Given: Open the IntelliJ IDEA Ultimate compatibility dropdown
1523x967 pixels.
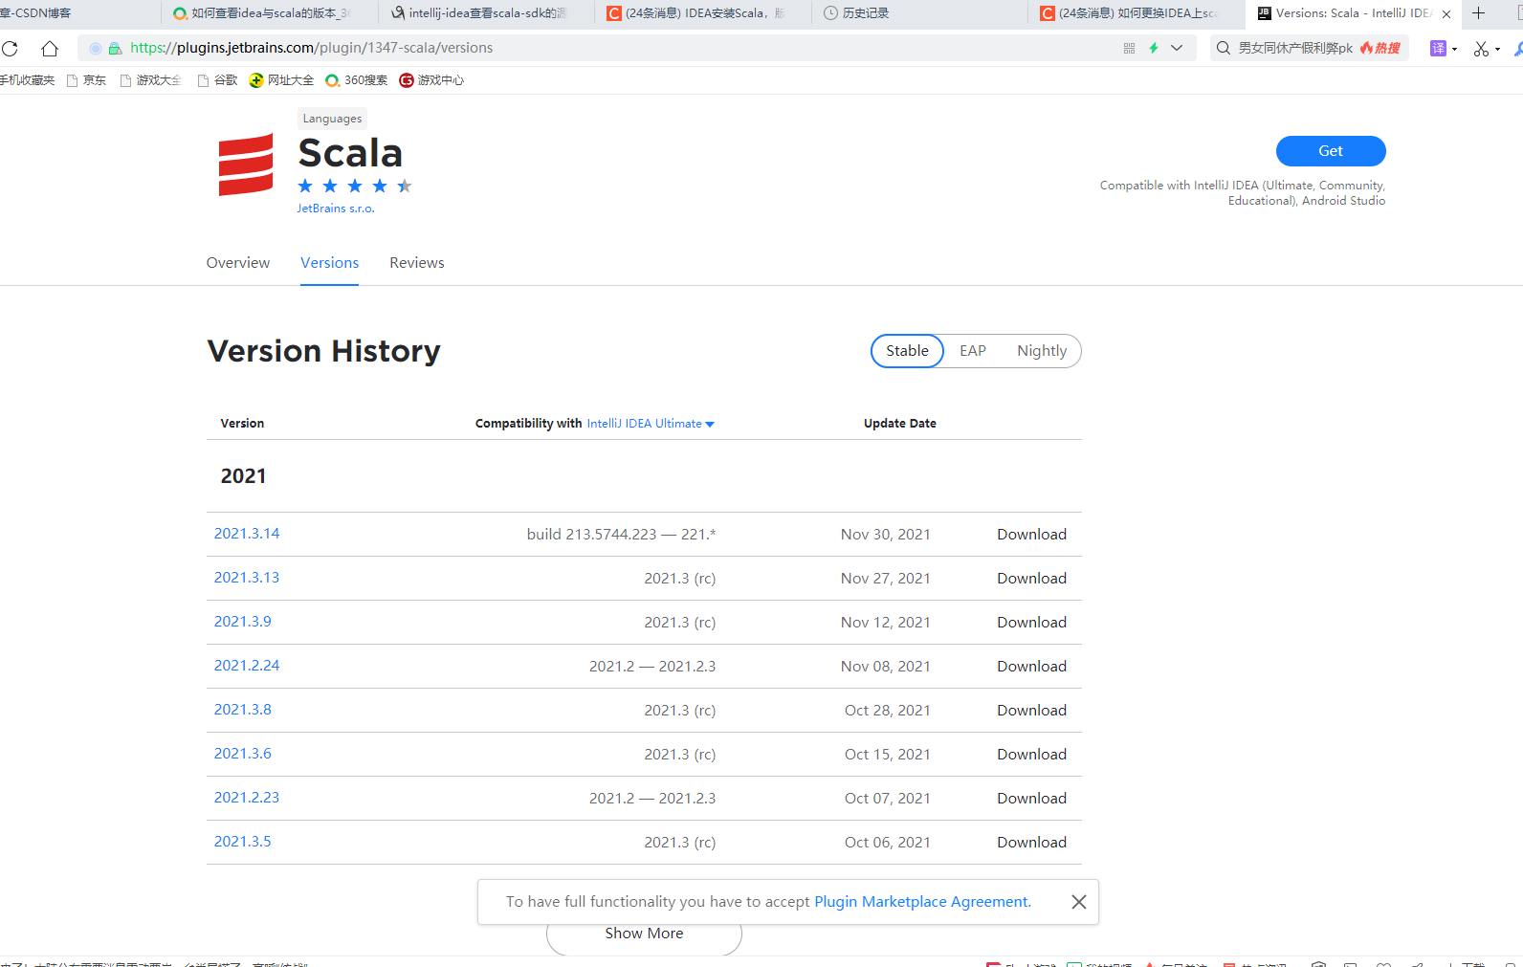Looking at the screenshot, I should (651, 424).
